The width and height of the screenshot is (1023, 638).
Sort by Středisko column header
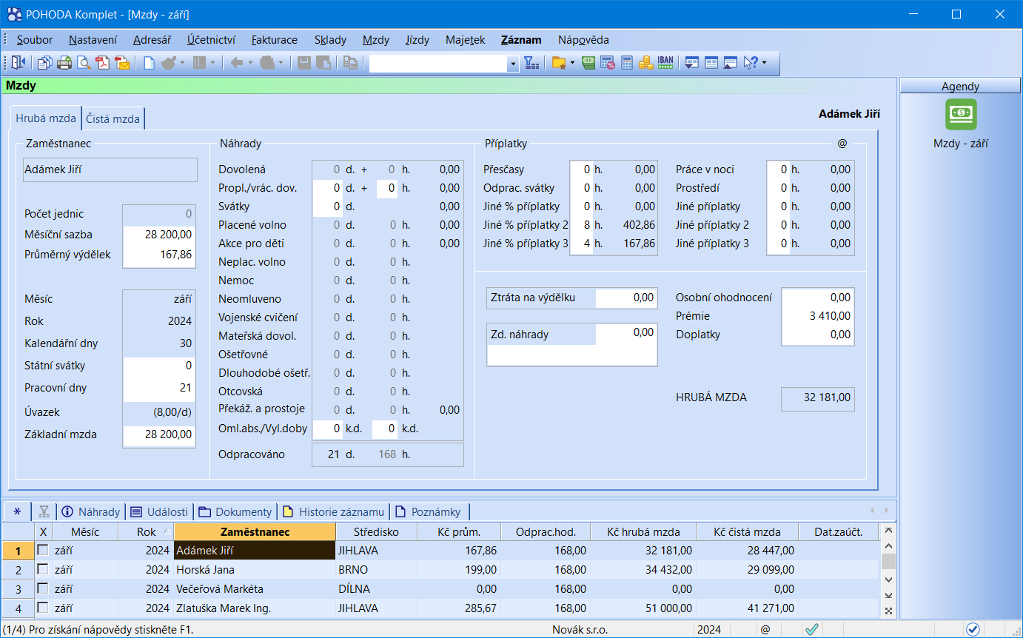[376, 531]
